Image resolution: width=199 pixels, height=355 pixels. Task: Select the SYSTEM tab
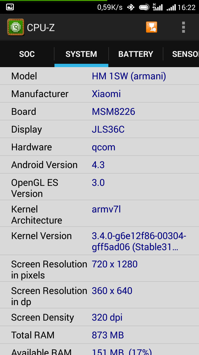click(x=81, y=54)
